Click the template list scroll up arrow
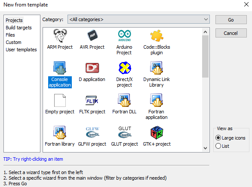 [205, 32]
